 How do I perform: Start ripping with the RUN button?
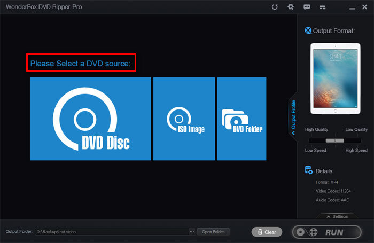tap(327, 232)
